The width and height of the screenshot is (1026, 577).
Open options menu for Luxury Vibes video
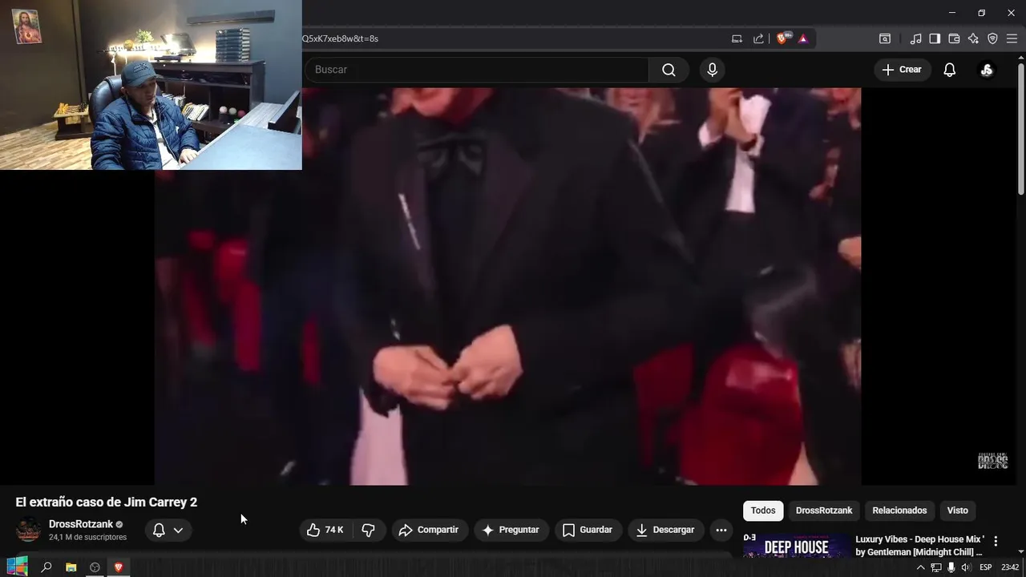(996, 541)
